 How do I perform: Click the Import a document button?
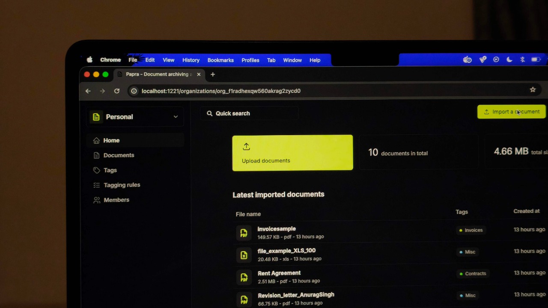[x=511, y=112]
